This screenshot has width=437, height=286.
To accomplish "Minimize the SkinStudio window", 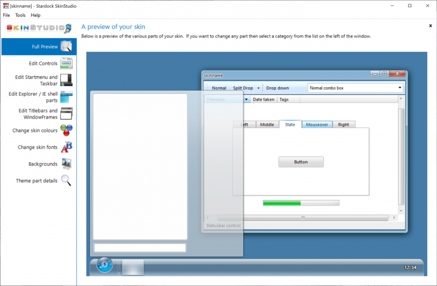I will tap(392, 5).
